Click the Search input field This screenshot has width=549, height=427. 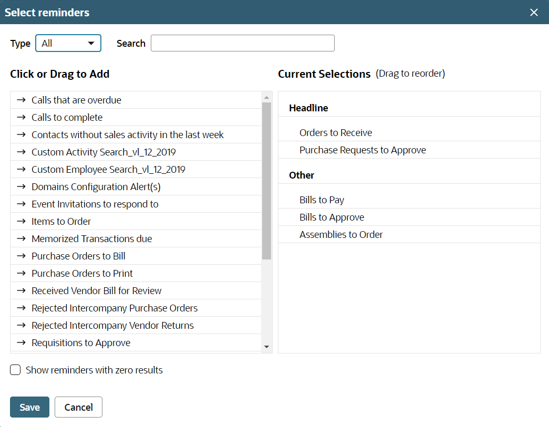(242, 43)
